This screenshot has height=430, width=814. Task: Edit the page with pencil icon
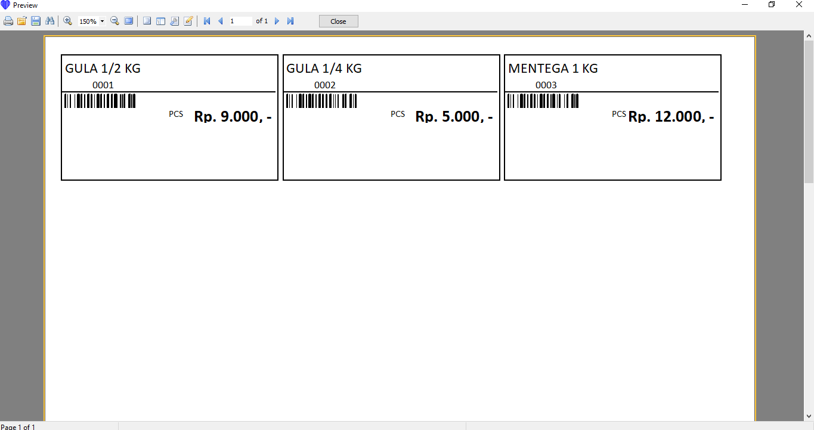click(188, 21)
